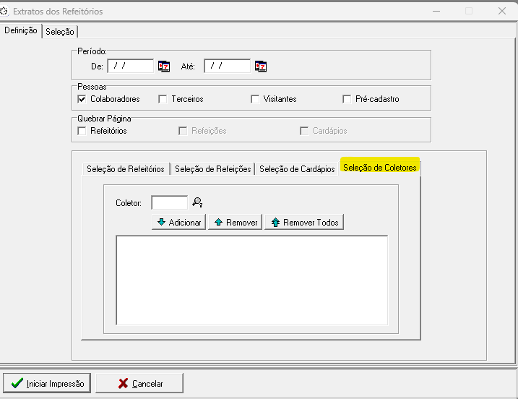Image resolution: width=518 pixels, height=399 pixels.
Task: Enable page break by Refeitórios
Action: pyautogui.click(x=82, y=131)
